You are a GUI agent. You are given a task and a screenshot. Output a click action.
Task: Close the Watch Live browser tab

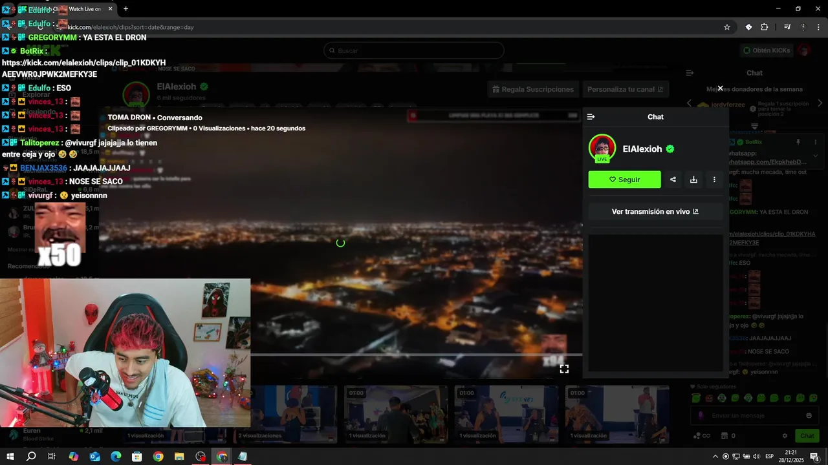pyautogui.click(x=111, y=9)
